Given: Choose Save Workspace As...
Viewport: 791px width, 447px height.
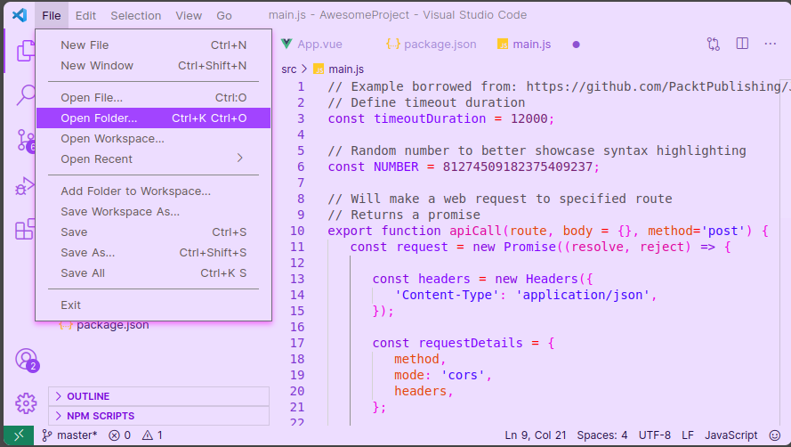Looking at the screenshot, I should (x=153, y=212).
